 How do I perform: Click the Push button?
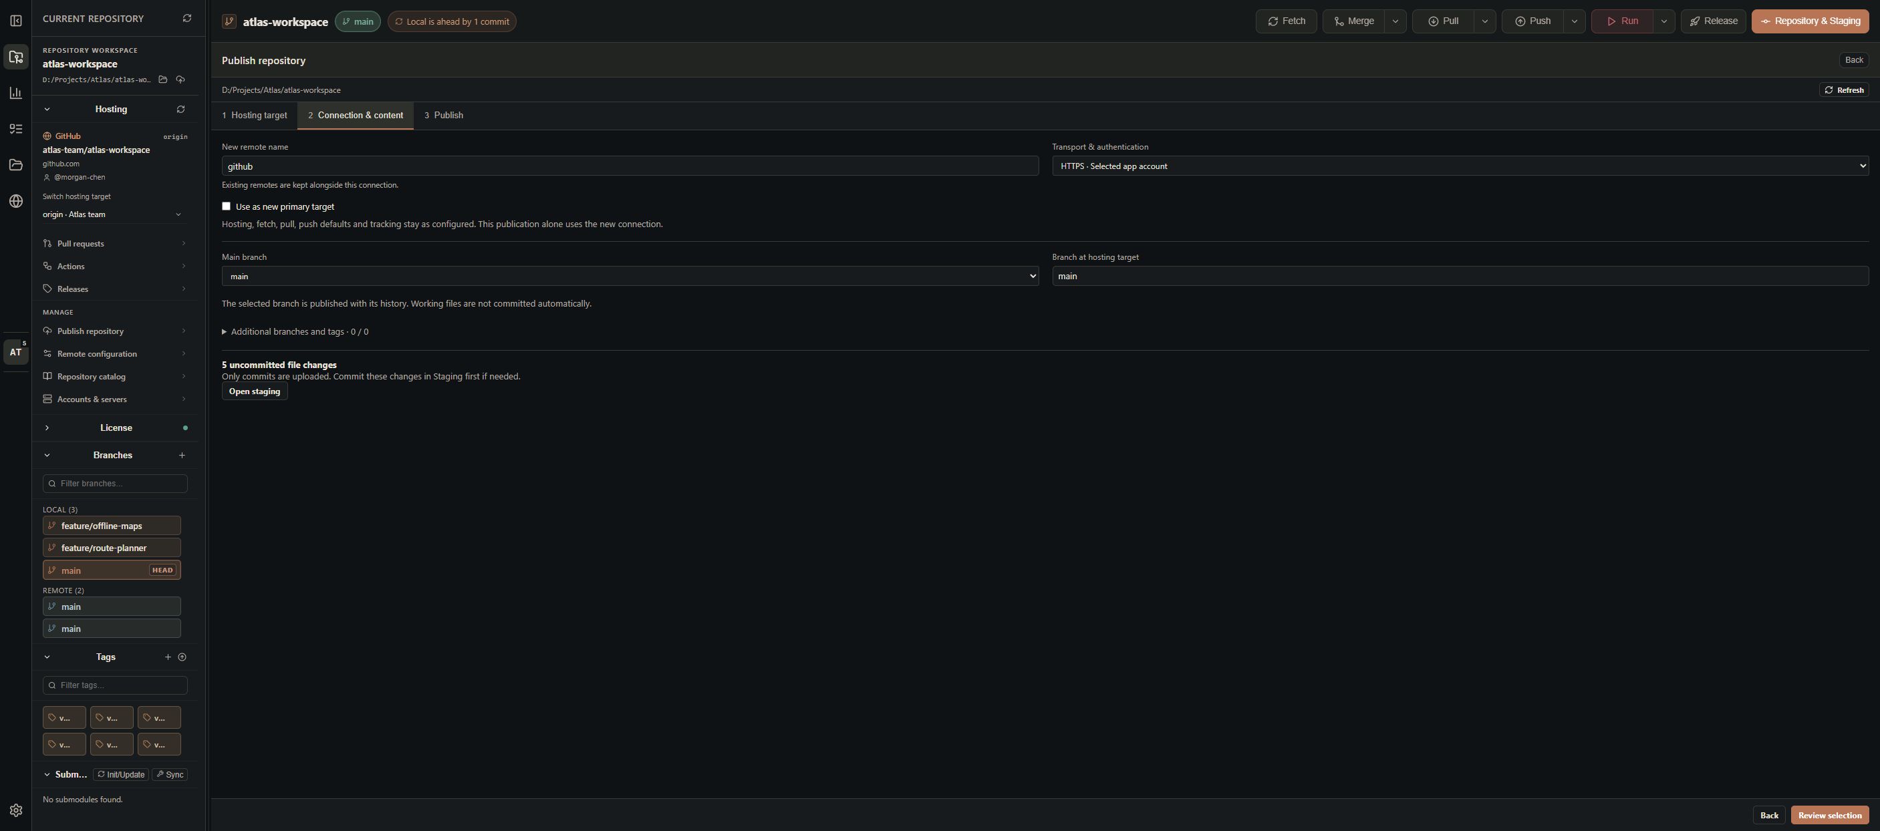click(1532, 21)
